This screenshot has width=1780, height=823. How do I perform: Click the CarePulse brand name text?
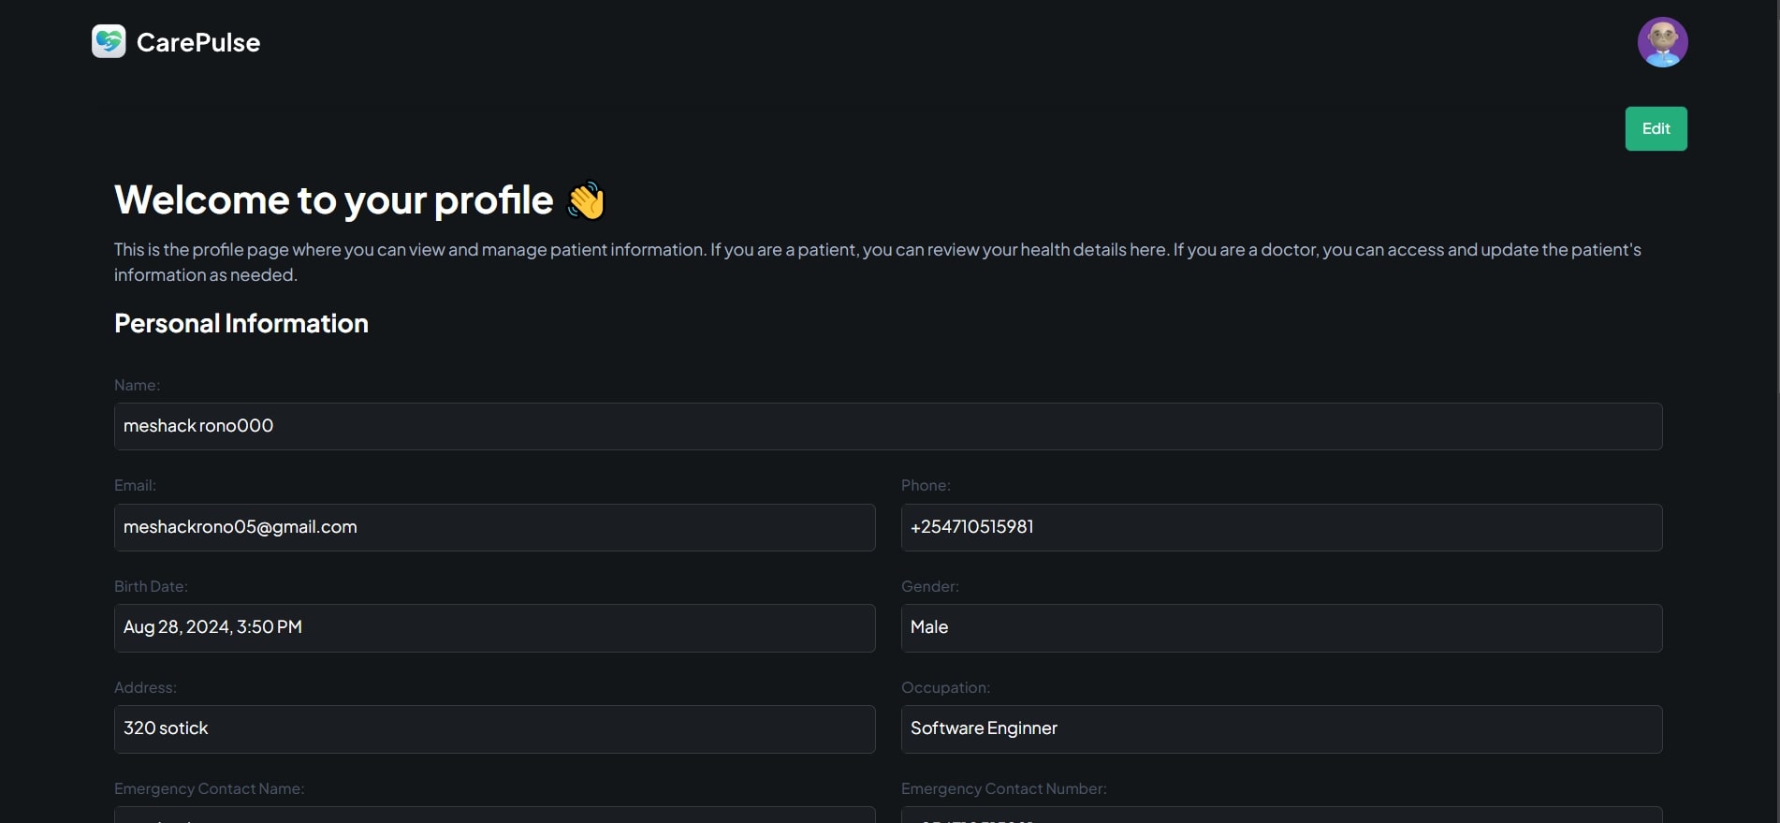(x=198, y=42)
